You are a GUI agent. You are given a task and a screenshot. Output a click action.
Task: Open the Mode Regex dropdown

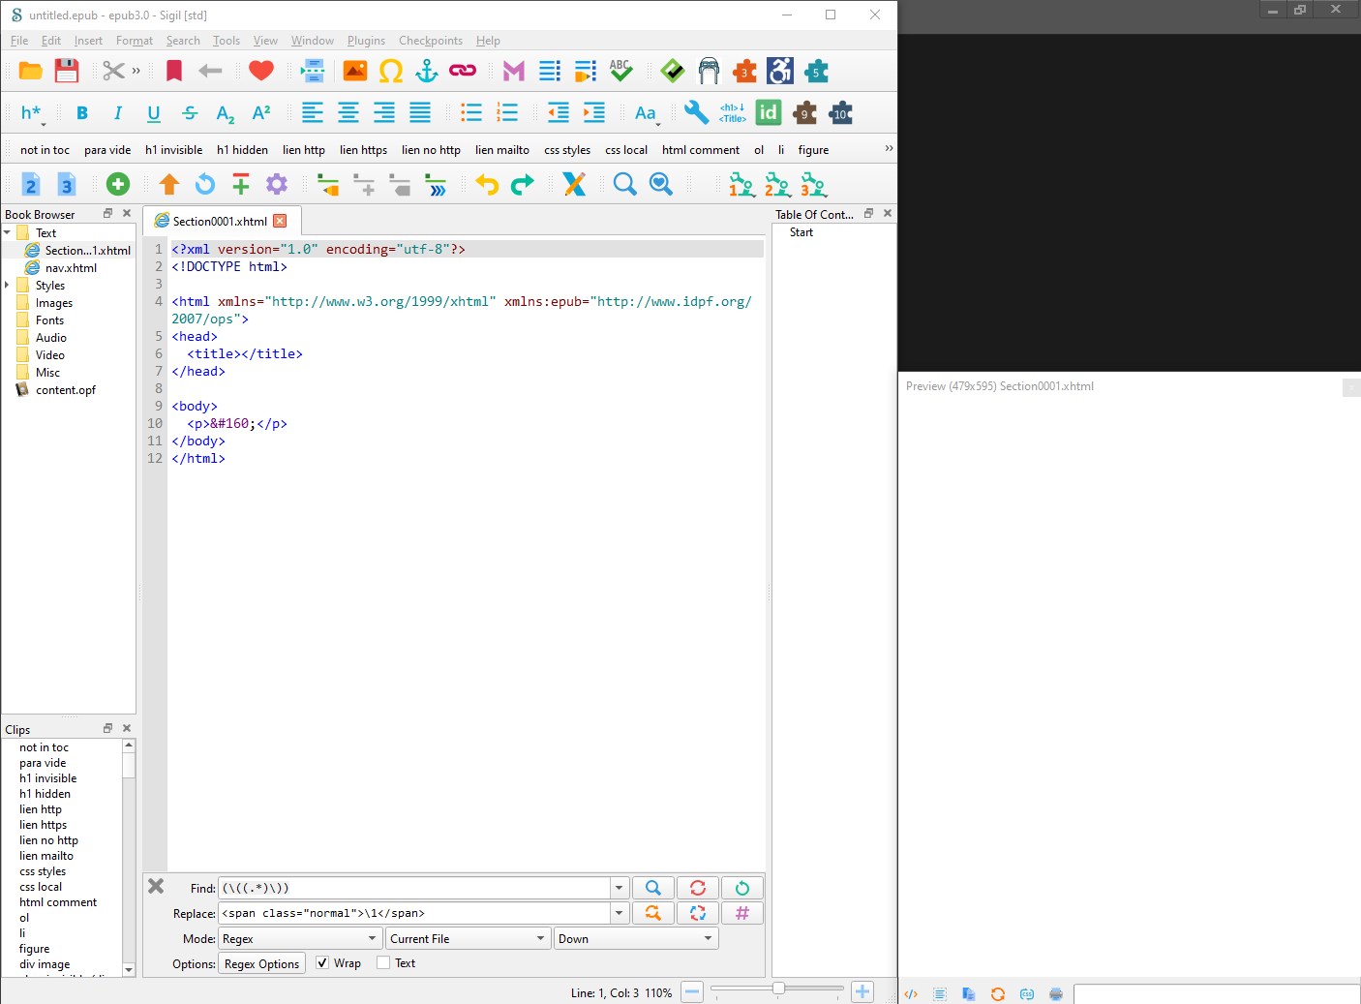(x=299, y=939)
